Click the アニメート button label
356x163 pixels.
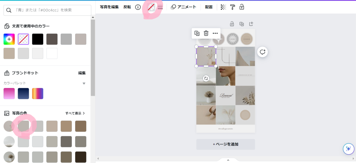pos(187,7)
